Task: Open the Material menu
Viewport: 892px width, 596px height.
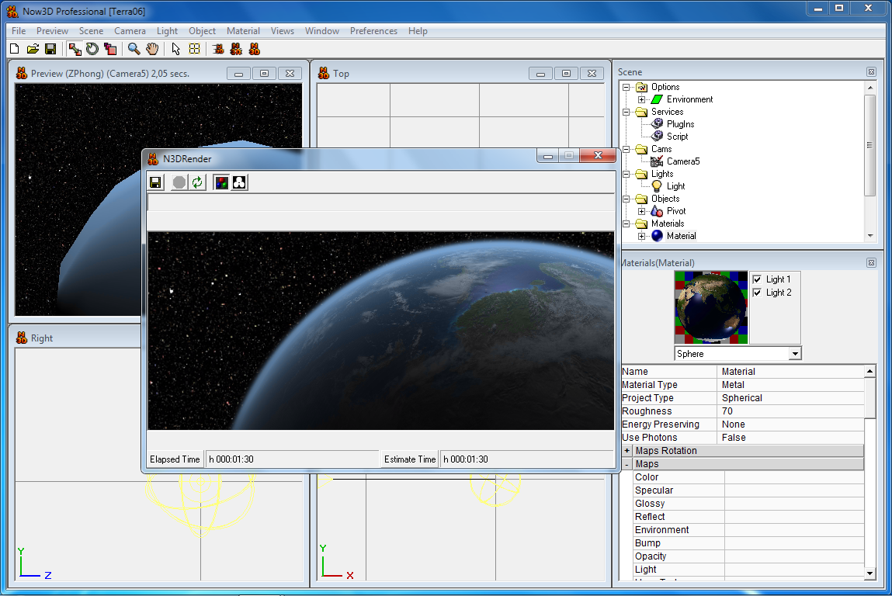Action: click(243, 31)
